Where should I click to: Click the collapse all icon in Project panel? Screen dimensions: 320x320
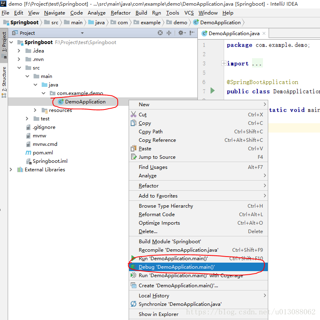click(169, 33)
